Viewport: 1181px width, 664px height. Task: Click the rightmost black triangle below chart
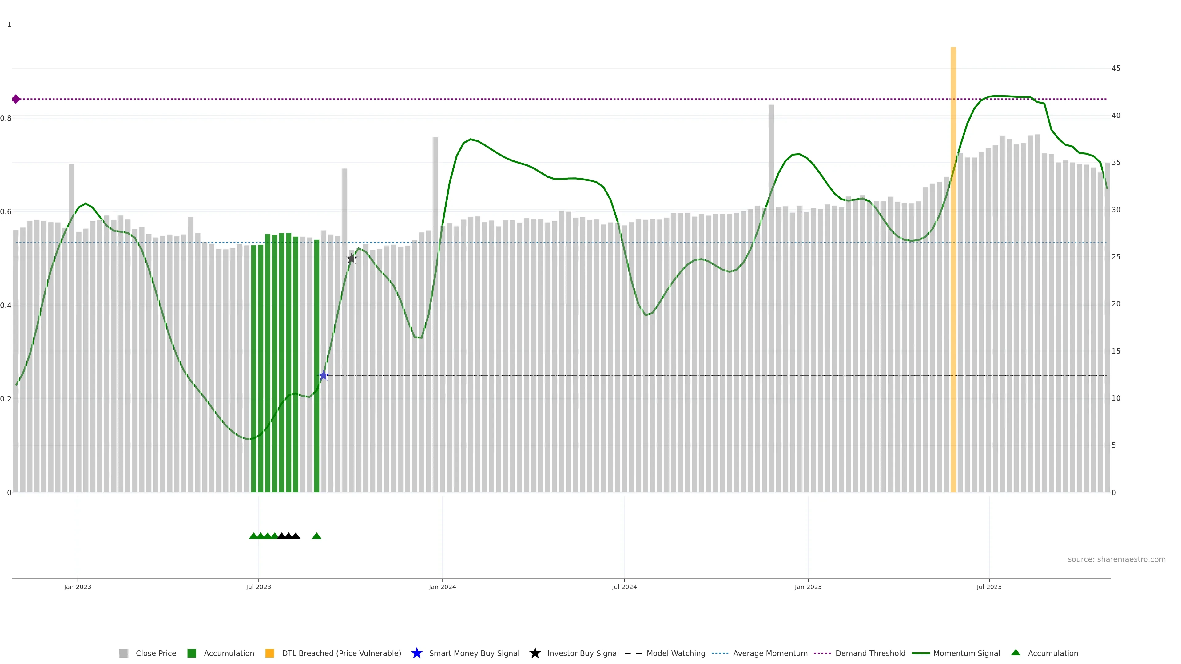point(296,536)
